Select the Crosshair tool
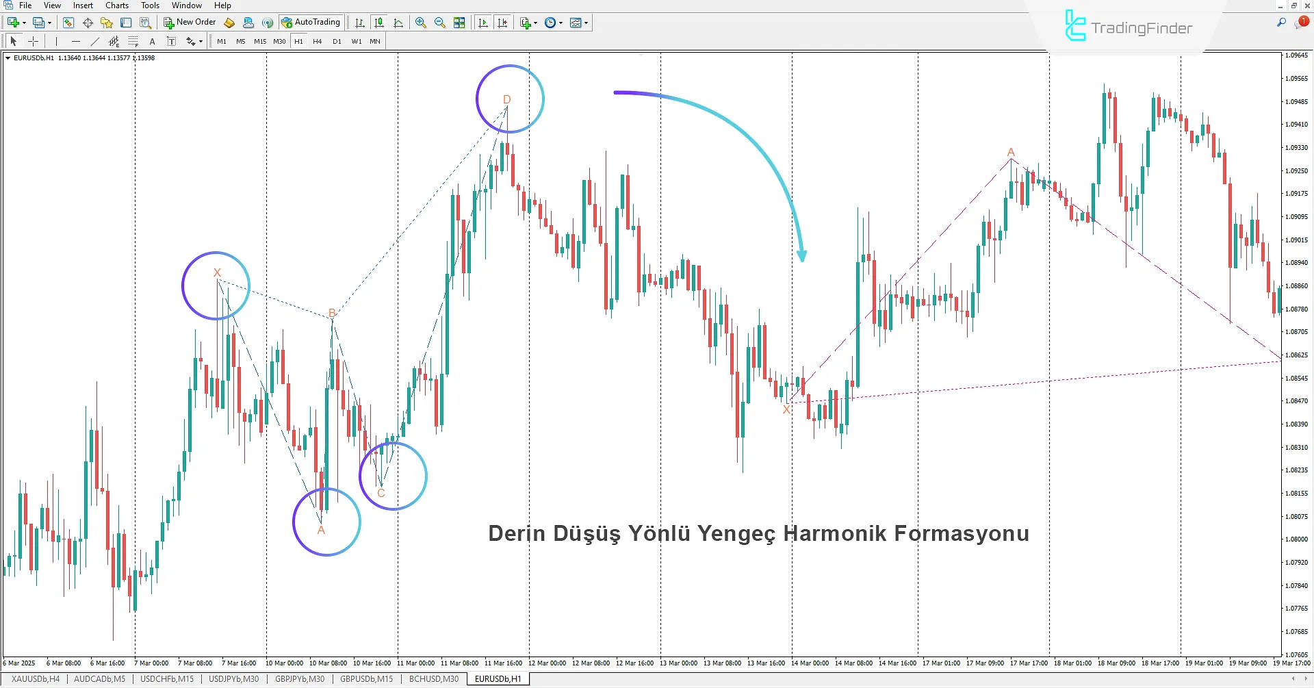 pyautogui.click(x=33, y=41)
